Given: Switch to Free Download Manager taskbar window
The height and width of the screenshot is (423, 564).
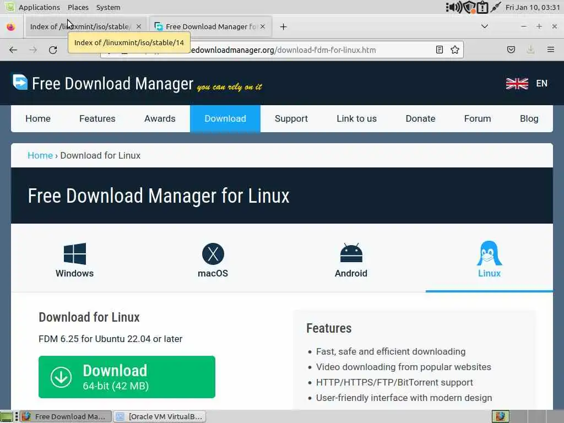Looking at the screenshot, I should (x=65, y=416).
